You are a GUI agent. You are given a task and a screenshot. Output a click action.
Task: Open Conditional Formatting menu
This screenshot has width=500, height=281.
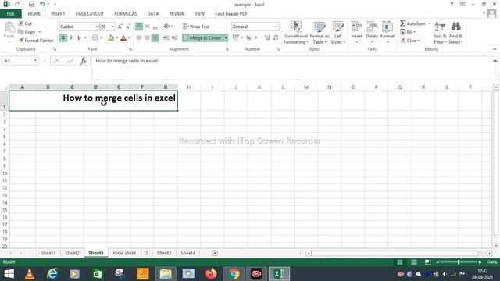pyautogui.click(x=296, y=33)
